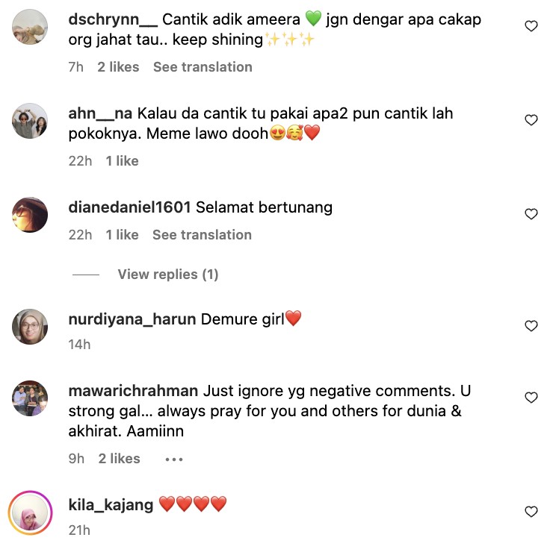Open more options on mawarichrahman's comment

174,460
